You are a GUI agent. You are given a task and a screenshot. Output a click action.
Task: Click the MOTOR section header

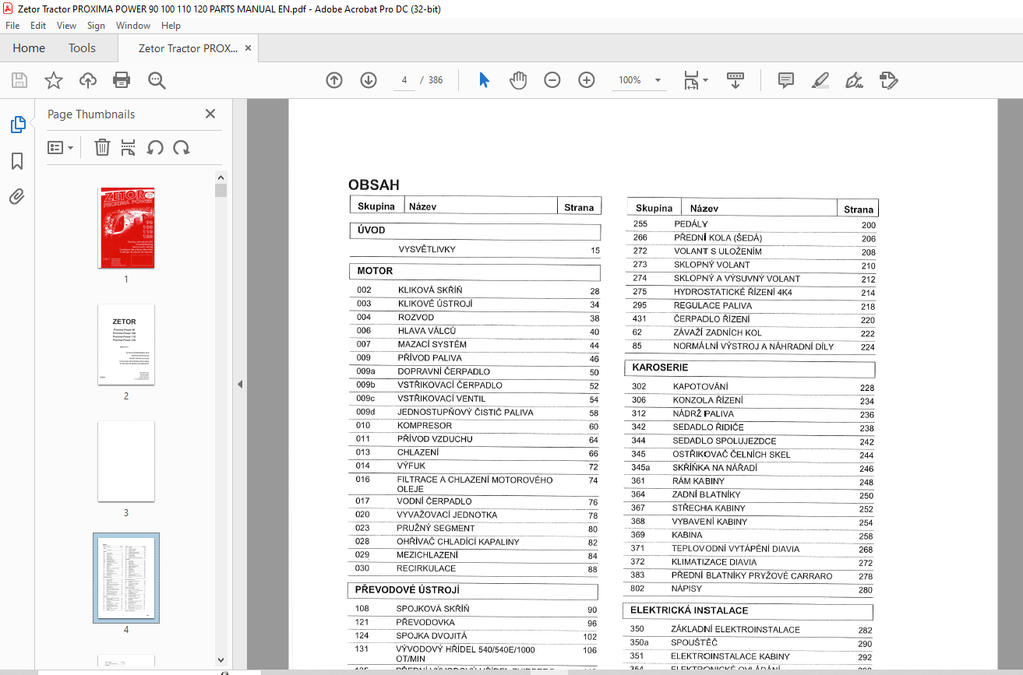(x=475, y=272)
